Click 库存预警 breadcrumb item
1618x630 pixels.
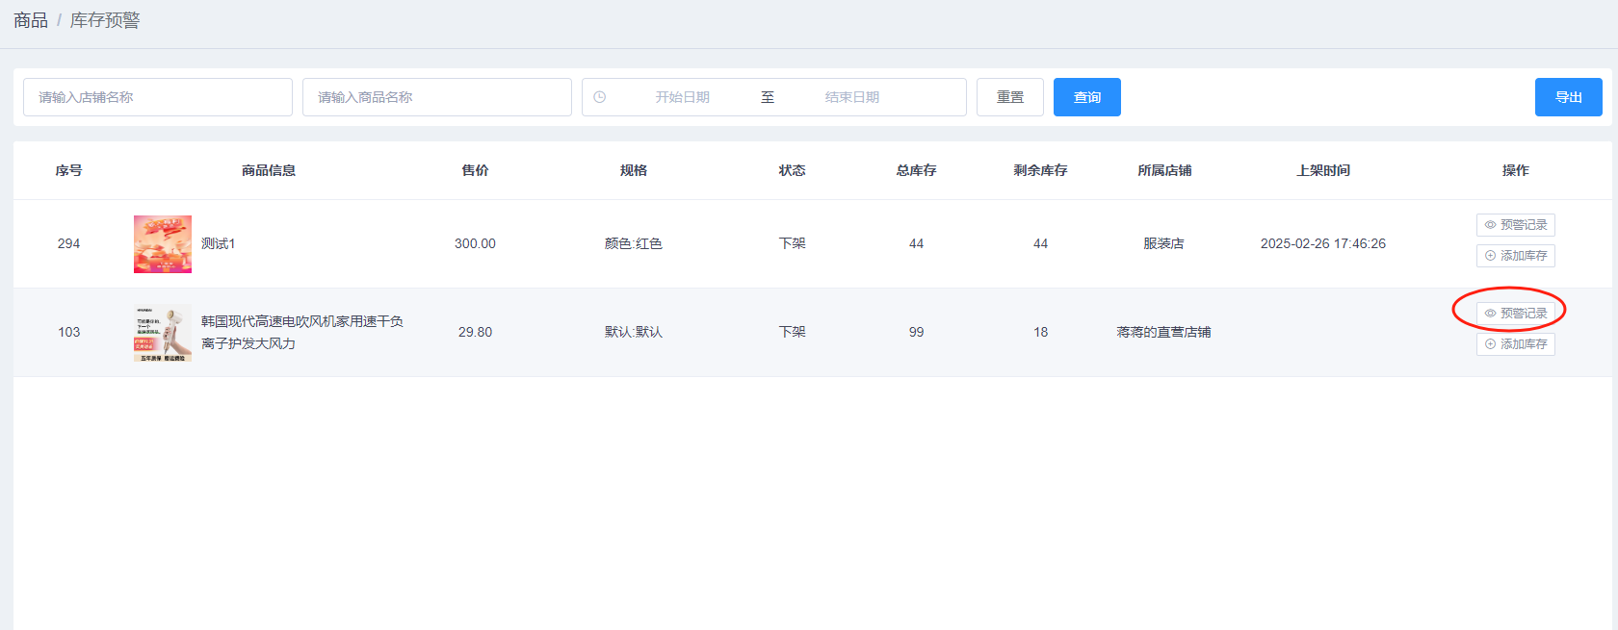click(x=105, y=20)
